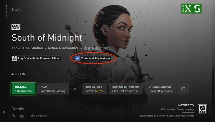Add game to wishlist with heart icon
The width and height of the screenshot is (215, 122).
(x=183, y=89)
